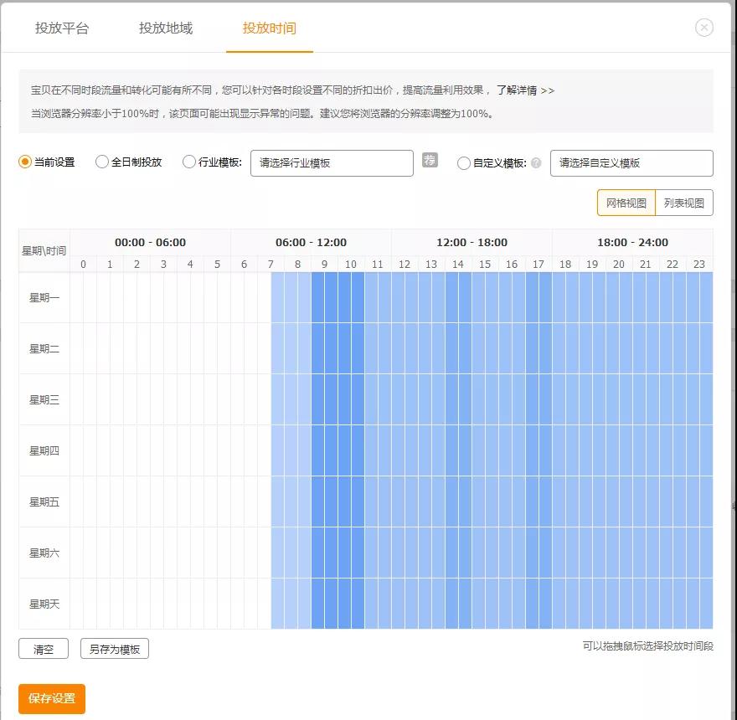Click the 18:00 - 24:00 column header

pyautogui.click(x=631, y=242)
